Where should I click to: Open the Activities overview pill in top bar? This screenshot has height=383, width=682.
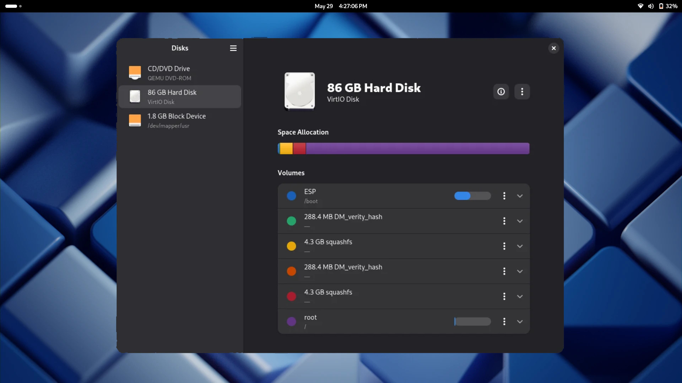pyautogui.click(x=13, y=6)
